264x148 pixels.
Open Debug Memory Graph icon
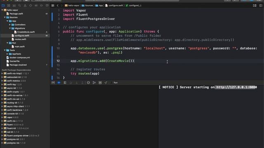pyautogui.click(x=94, y=83)
